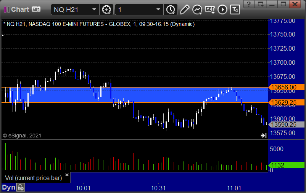Click the green 1132 volume tag
This screenshot has height=193, width=306.
point(286,165)
